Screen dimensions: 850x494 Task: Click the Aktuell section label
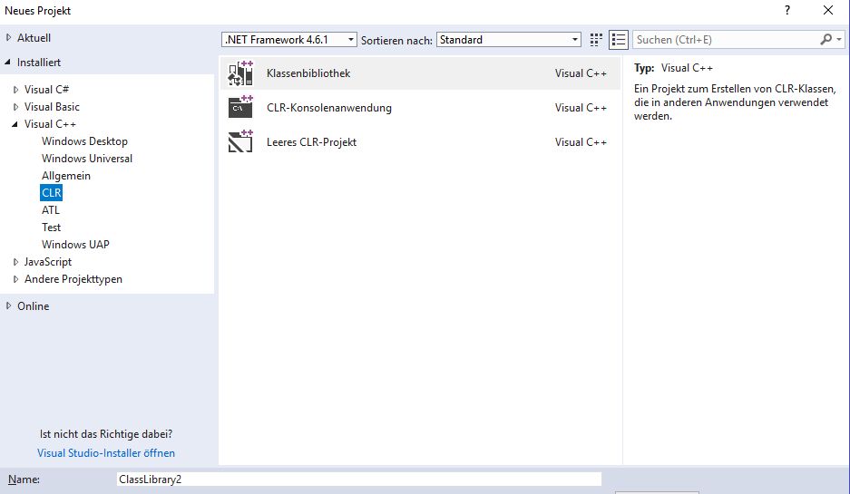pyautogui.click(x=34, y=38)
